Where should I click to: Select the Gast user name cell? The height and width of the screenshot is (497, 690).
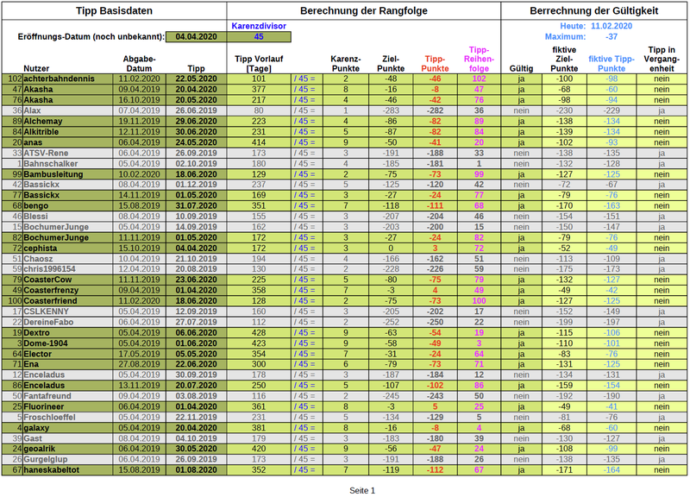68,438
